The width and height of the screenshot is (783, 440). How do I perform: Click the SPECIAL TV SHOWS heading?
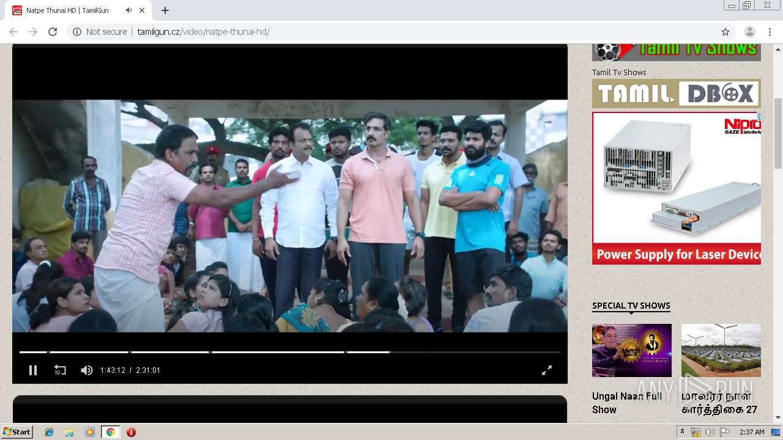pyautogui.click(x=631, y=306)
